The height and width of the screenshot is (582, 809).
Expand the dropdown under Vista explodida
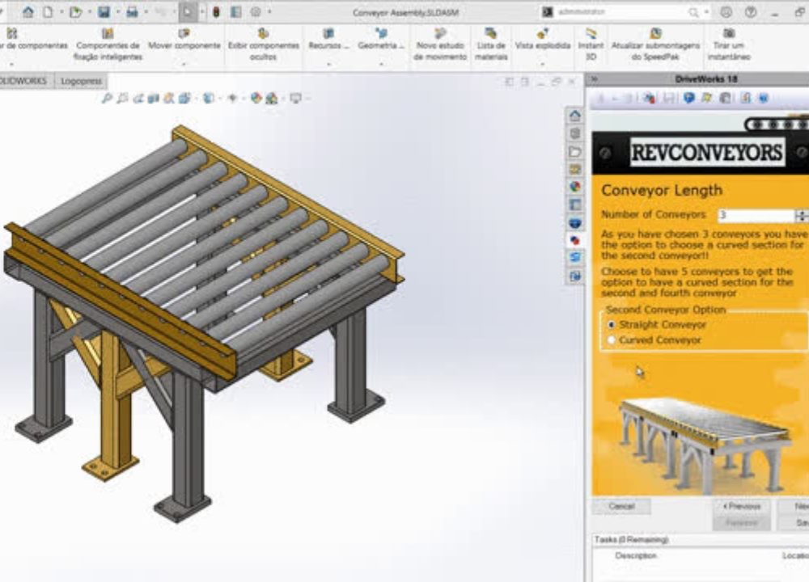[x=543, y=65]
